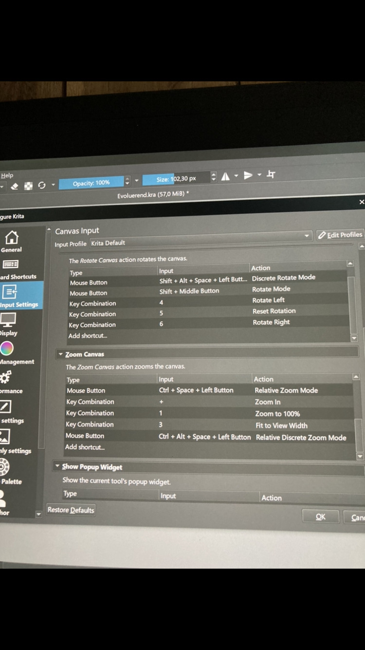Image resolution: width=365 pixels, height=650 pixels.
Task: Click the Size spinner arrows
Action: [x=214, y=177]
